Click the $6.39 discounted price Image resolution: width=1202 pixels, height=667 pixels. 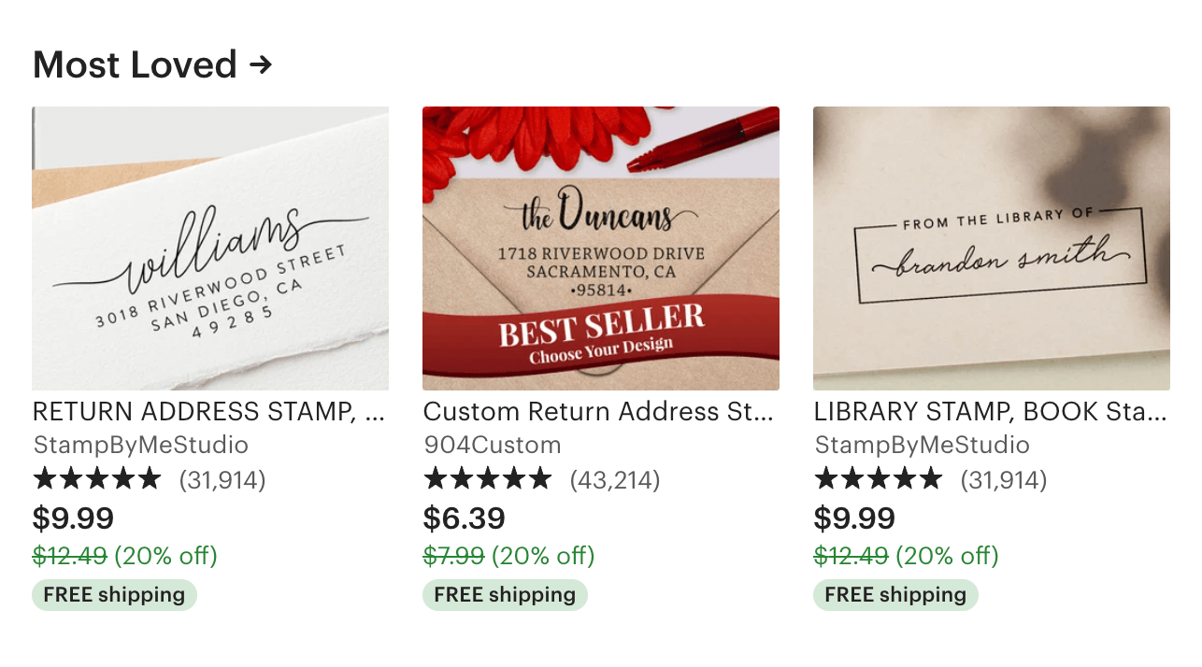click(x=464, y=518)
